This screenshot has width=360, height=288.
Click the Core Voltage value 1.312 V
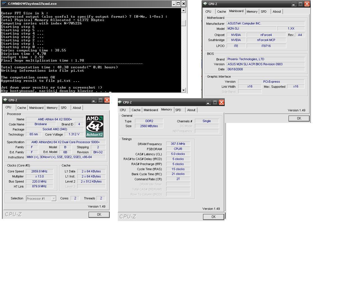74,134
